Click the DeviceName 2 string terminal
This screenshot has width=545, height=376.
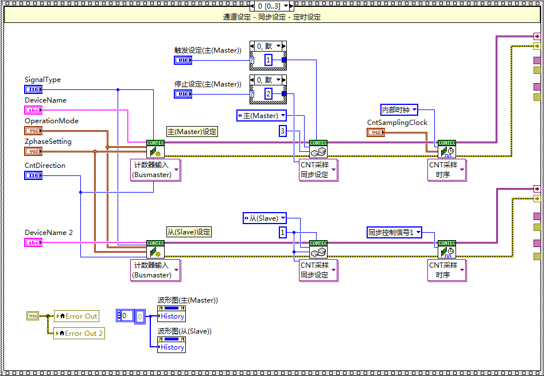click(33, 242)
